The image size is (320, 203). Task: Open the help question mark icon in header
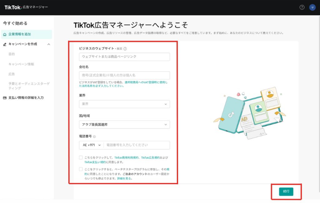pyautogui.click(x=302, y=7)
